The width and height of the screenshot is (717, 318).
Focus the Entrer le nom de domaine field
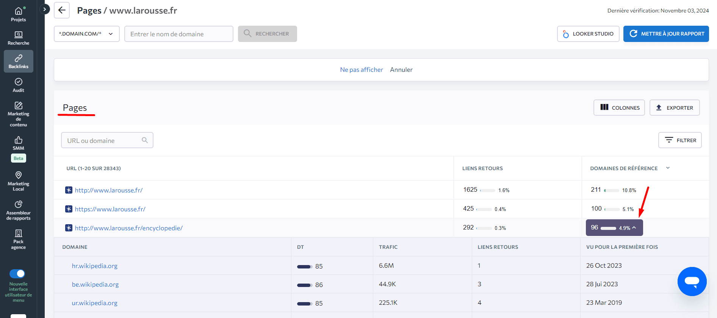point(179,34)
